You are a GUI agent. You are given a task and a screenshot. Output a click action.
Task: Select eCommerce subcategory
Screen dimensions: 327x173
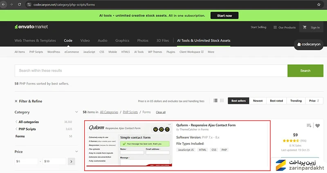pyautogui.click(x=72, y=52)
